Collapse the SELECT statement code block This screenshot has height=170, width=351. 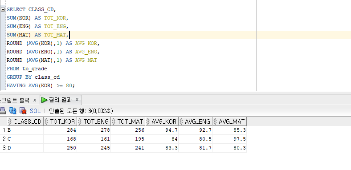click(x=3, y=10)
